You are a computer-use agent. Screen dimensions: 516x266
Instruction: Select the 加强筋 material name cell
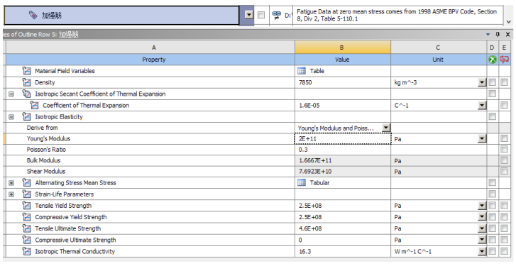coord(122,15)
